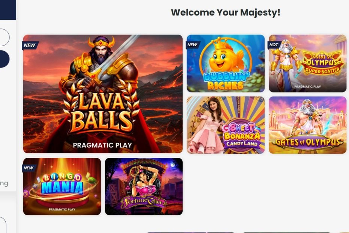Click the dark blue pill button in sidebar
The image size is (349, 233).
click(5, 59)
